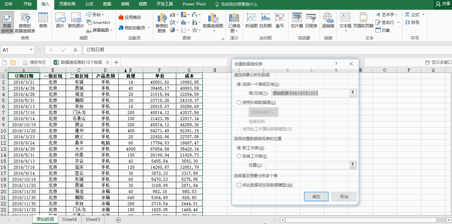Screen dimensions: 452x224
Task: Select 现有工作表 radio button
Action: click(x=239, y=156)
